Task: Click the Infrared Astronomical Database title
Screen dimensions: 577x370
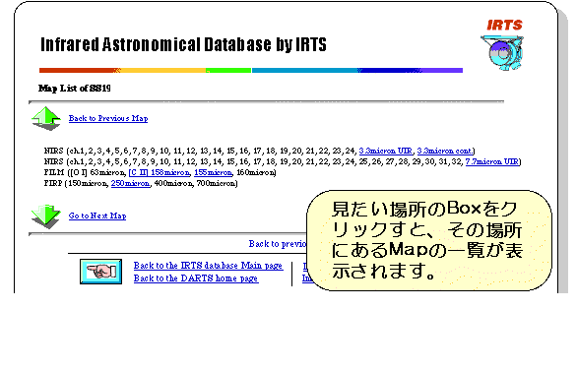Action: pyautogui.click(x=183, y=44)
